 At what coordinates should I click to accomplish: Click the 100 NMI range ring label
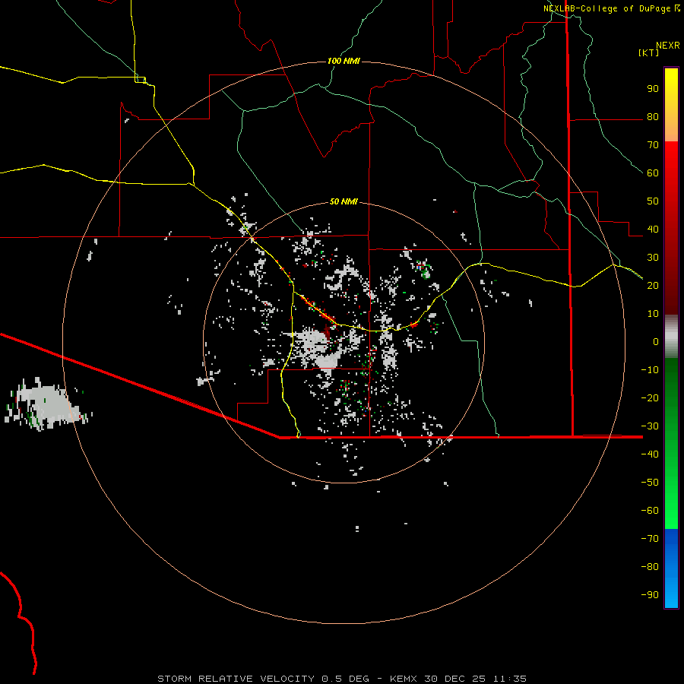[344, 61]
